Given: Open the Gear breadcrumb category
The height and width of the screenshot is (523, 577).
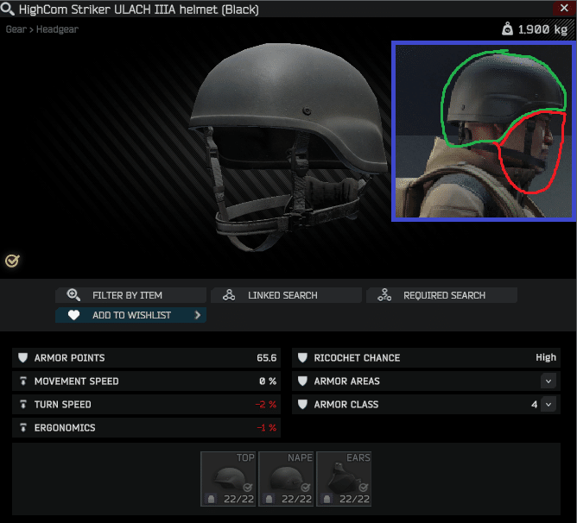Looking at the screenshot, I should tap(16, 29).
